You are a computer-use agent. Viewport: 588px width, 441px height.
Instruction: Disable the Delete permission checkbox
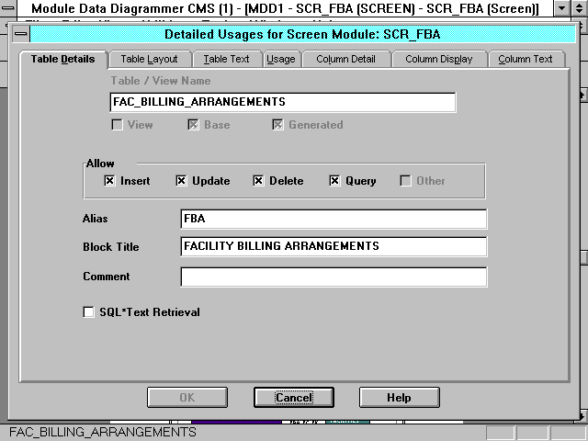click(258, 181)
